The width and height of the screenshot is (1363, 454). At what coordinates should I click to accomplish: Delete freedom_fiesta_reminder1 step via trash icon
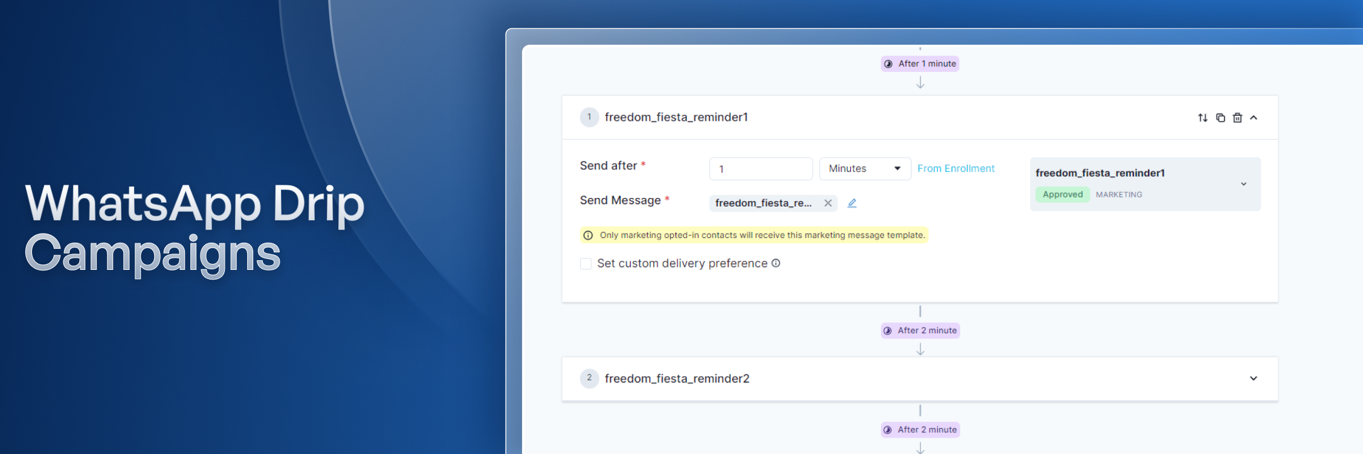[1237, 118]
